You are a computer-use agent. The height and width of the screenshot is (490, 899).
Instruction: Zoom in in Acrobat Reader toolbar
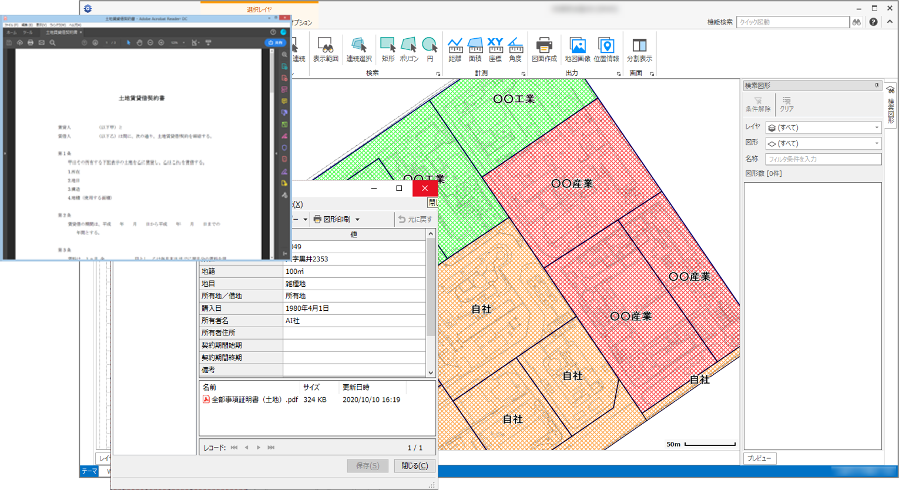(161, 43)
